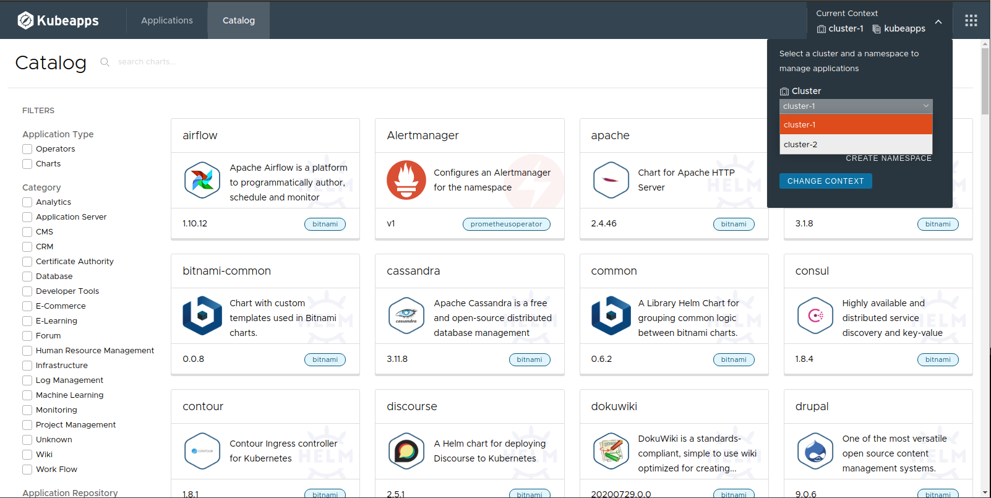Click the search magnifier icon
The width and height of the screenshot is (991, 498).
(105, 62)
